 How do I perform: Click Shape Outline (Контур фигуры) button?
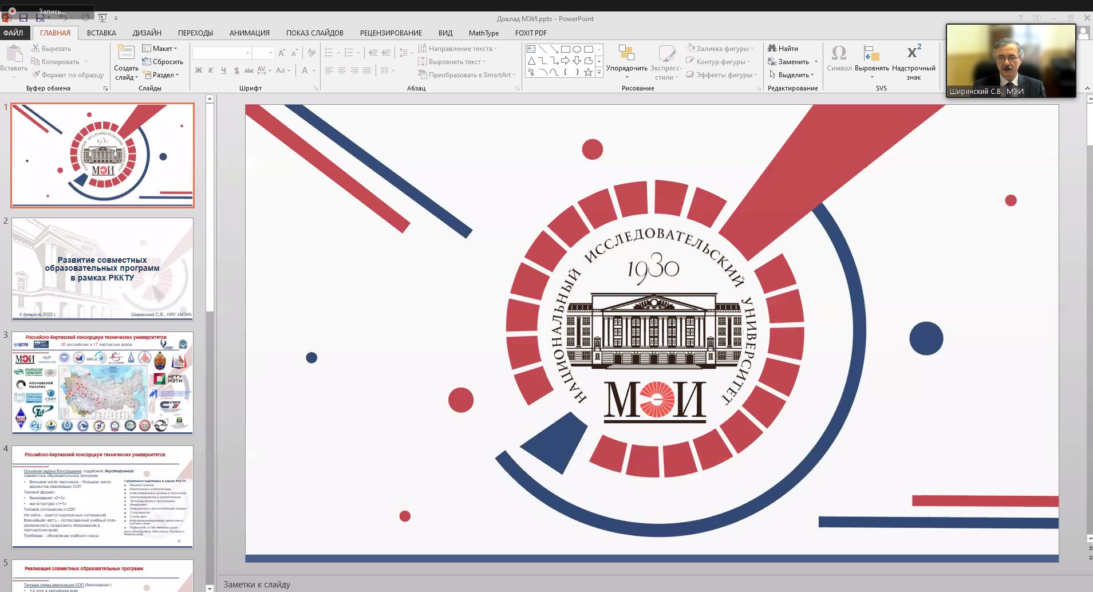coord(718,62)
